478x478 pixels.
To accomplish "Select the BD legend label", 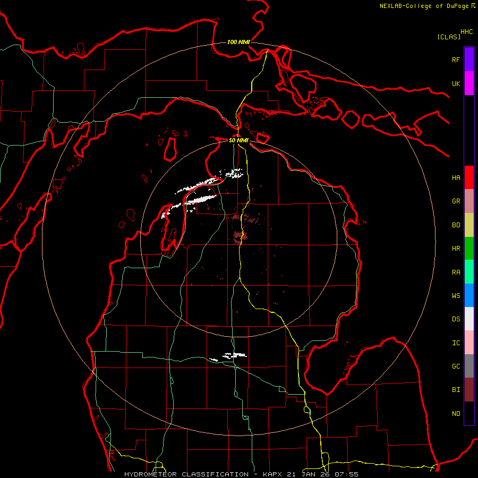I will 456,225.
